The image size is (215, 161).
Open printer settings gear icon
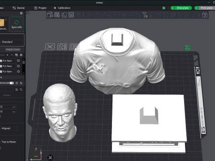coord(21,13)
